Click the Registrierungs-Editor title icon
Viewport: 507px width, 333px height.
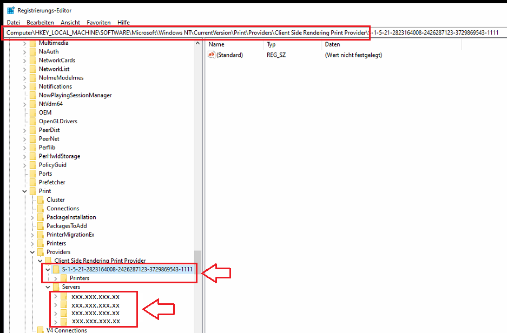tap(11, 10)
